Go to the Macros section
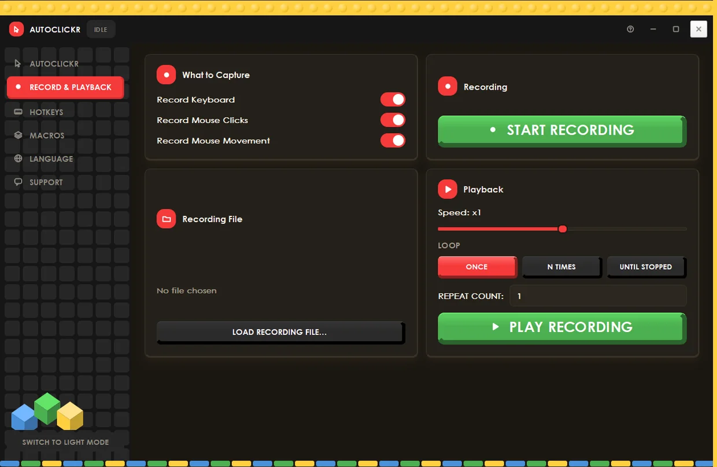The height and width of the screenshot is (467, 717). pos(65,135)
